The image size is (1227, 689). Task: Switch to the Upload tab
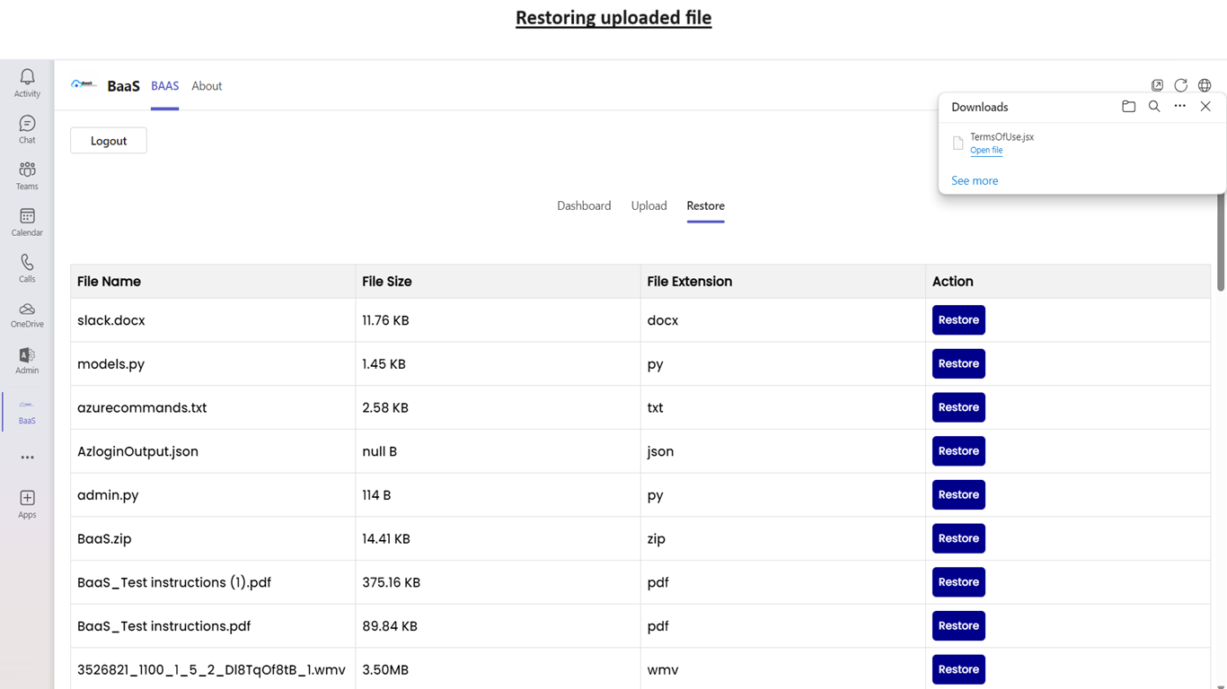pyautogui.click(x=649, y=205)
